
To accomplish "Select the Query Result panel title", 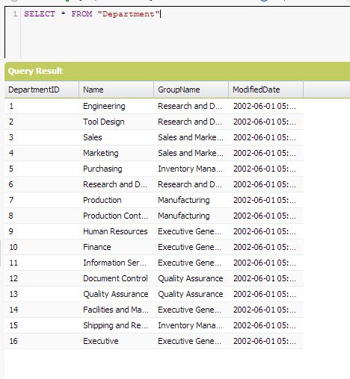I will click(x=35, y=71).
